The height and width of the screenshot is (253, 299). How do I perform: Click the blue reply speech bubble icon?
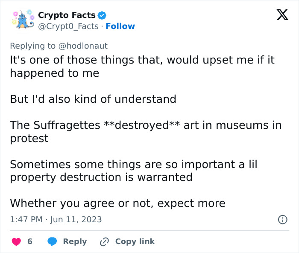[53, 241]
